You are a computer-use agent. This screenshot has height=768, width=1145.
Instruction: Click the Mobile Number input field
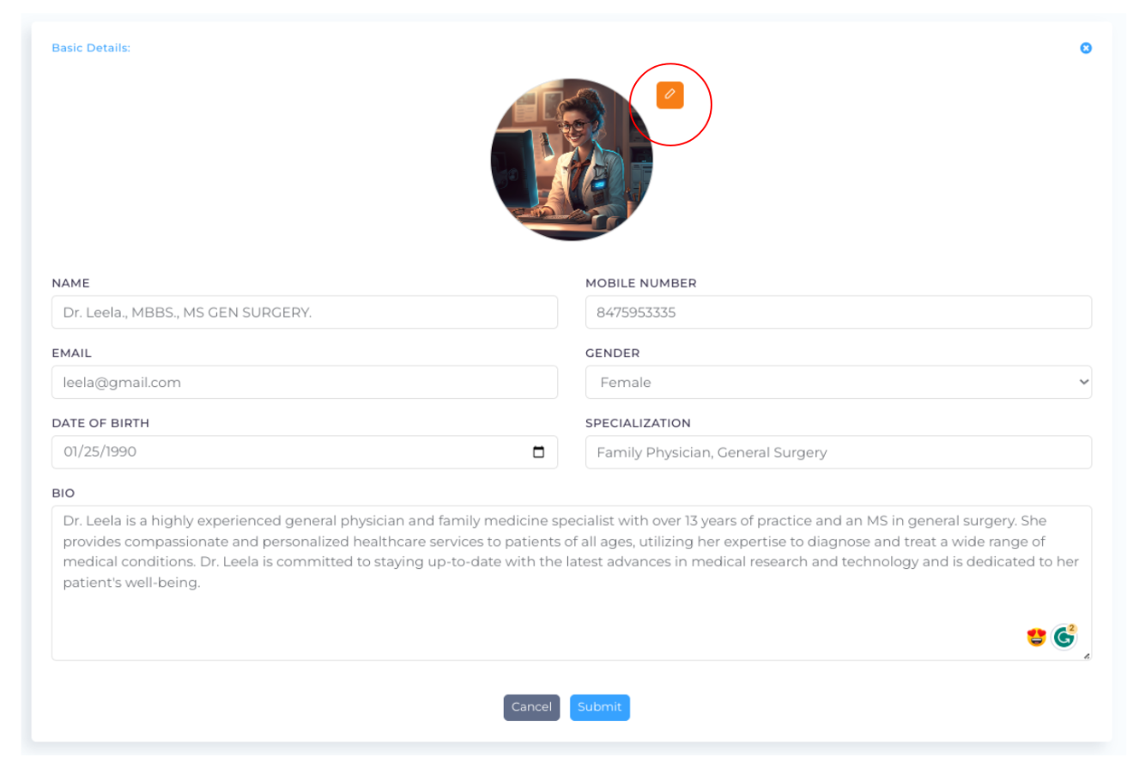coord(839,312)
